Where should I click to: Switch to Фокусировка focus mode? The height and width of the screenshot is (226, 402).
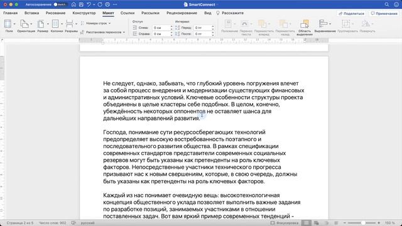pos(285,223)
